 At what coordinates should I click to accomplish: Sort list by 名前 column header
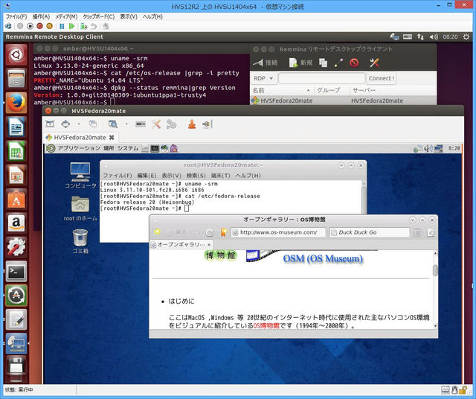pos(282,90)
